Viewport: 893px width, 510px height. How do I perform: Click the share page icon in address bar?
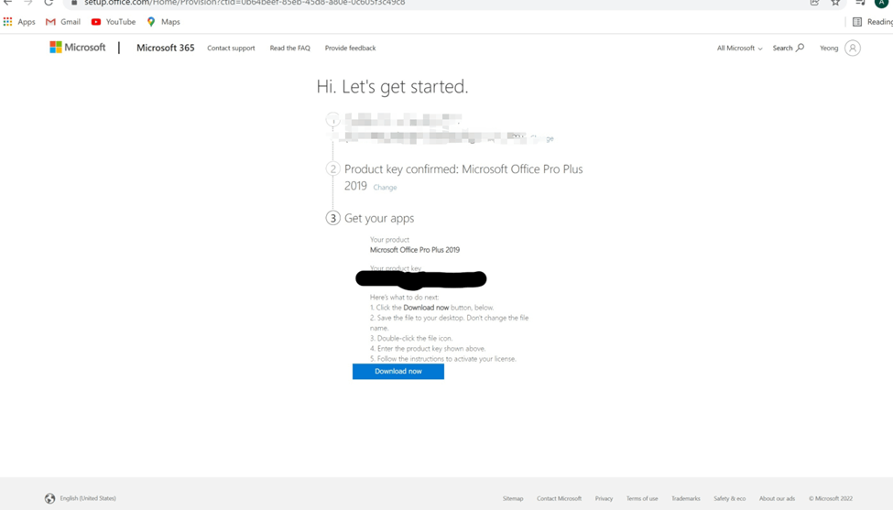coord(814,2)
